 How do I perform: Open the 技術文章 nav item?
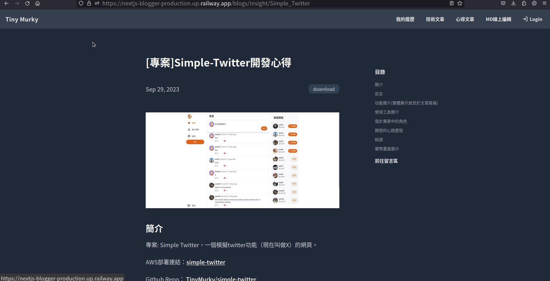[435, 19]
